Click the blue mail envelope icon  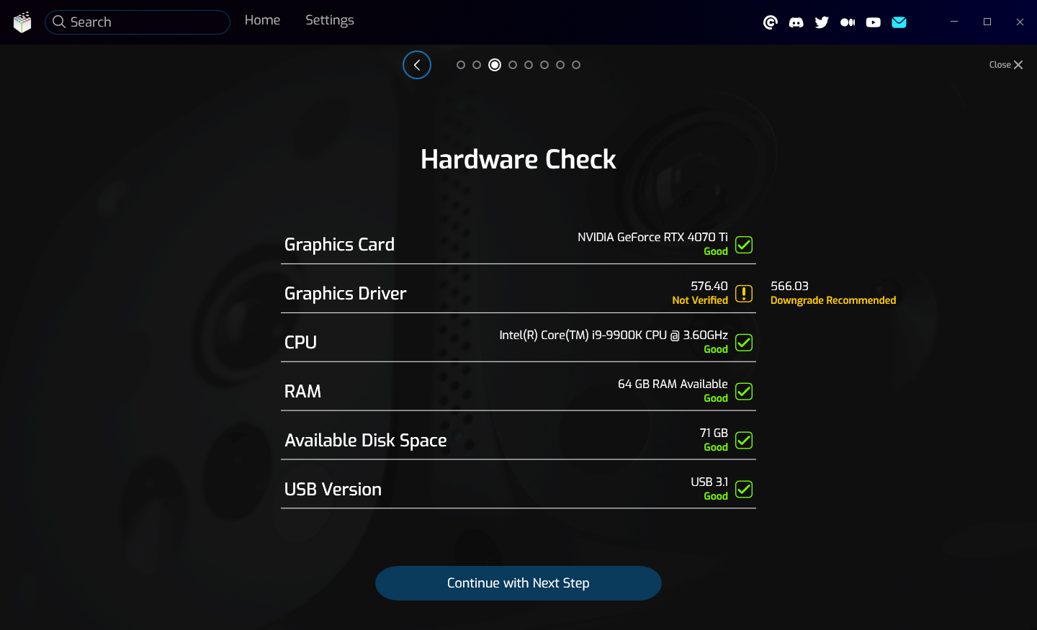point(899,22)
